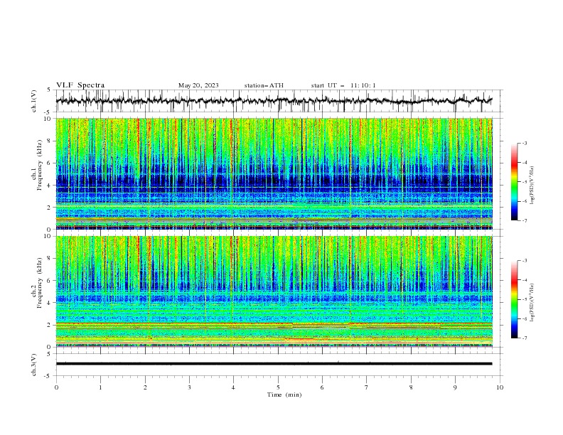Click the lower PSD color scale bar
Viewport: 563px width, 435px height.
[514, 299]
